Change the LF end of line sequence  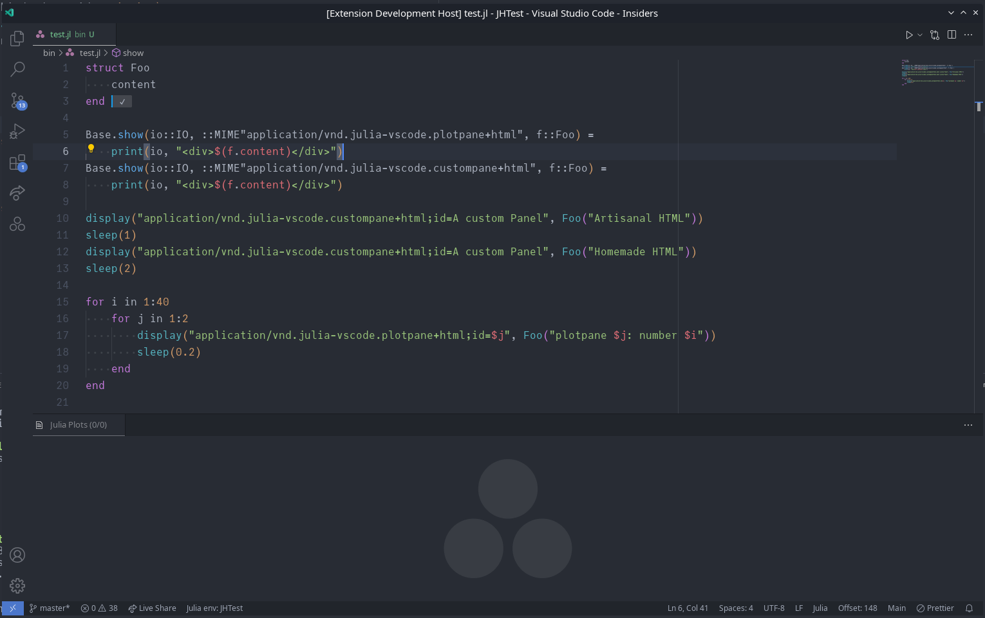pos(799,608)
